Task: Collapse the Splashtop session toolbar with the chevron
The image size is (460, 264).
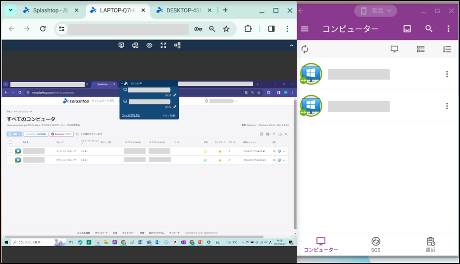Action: (291, 45)
